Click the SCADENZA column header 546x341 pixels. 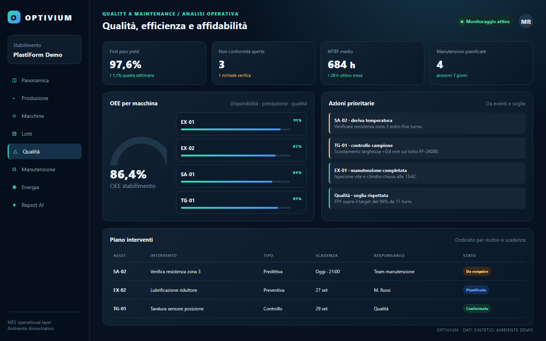click(326, 256)
